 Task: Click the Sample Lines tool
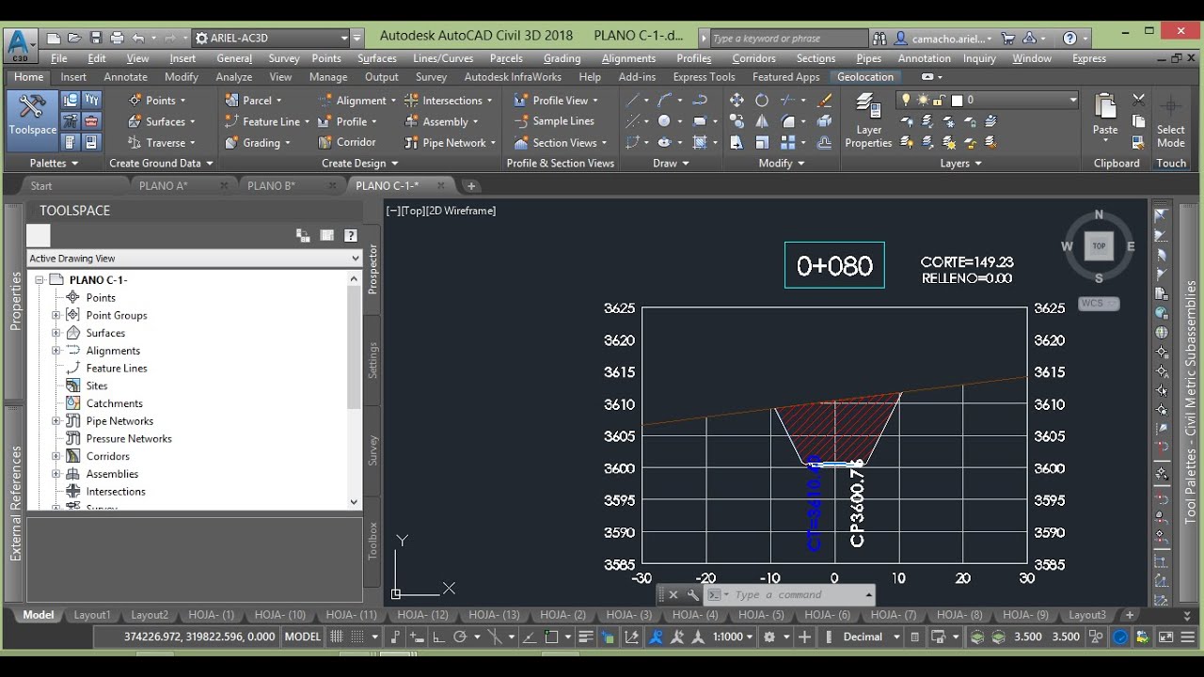click(x=554, y=121)
